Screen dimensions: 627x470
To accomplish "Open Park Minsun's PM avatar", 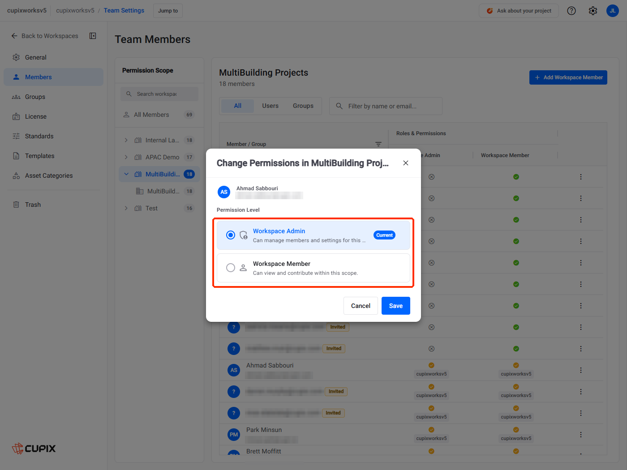I will tap(234, 435).
